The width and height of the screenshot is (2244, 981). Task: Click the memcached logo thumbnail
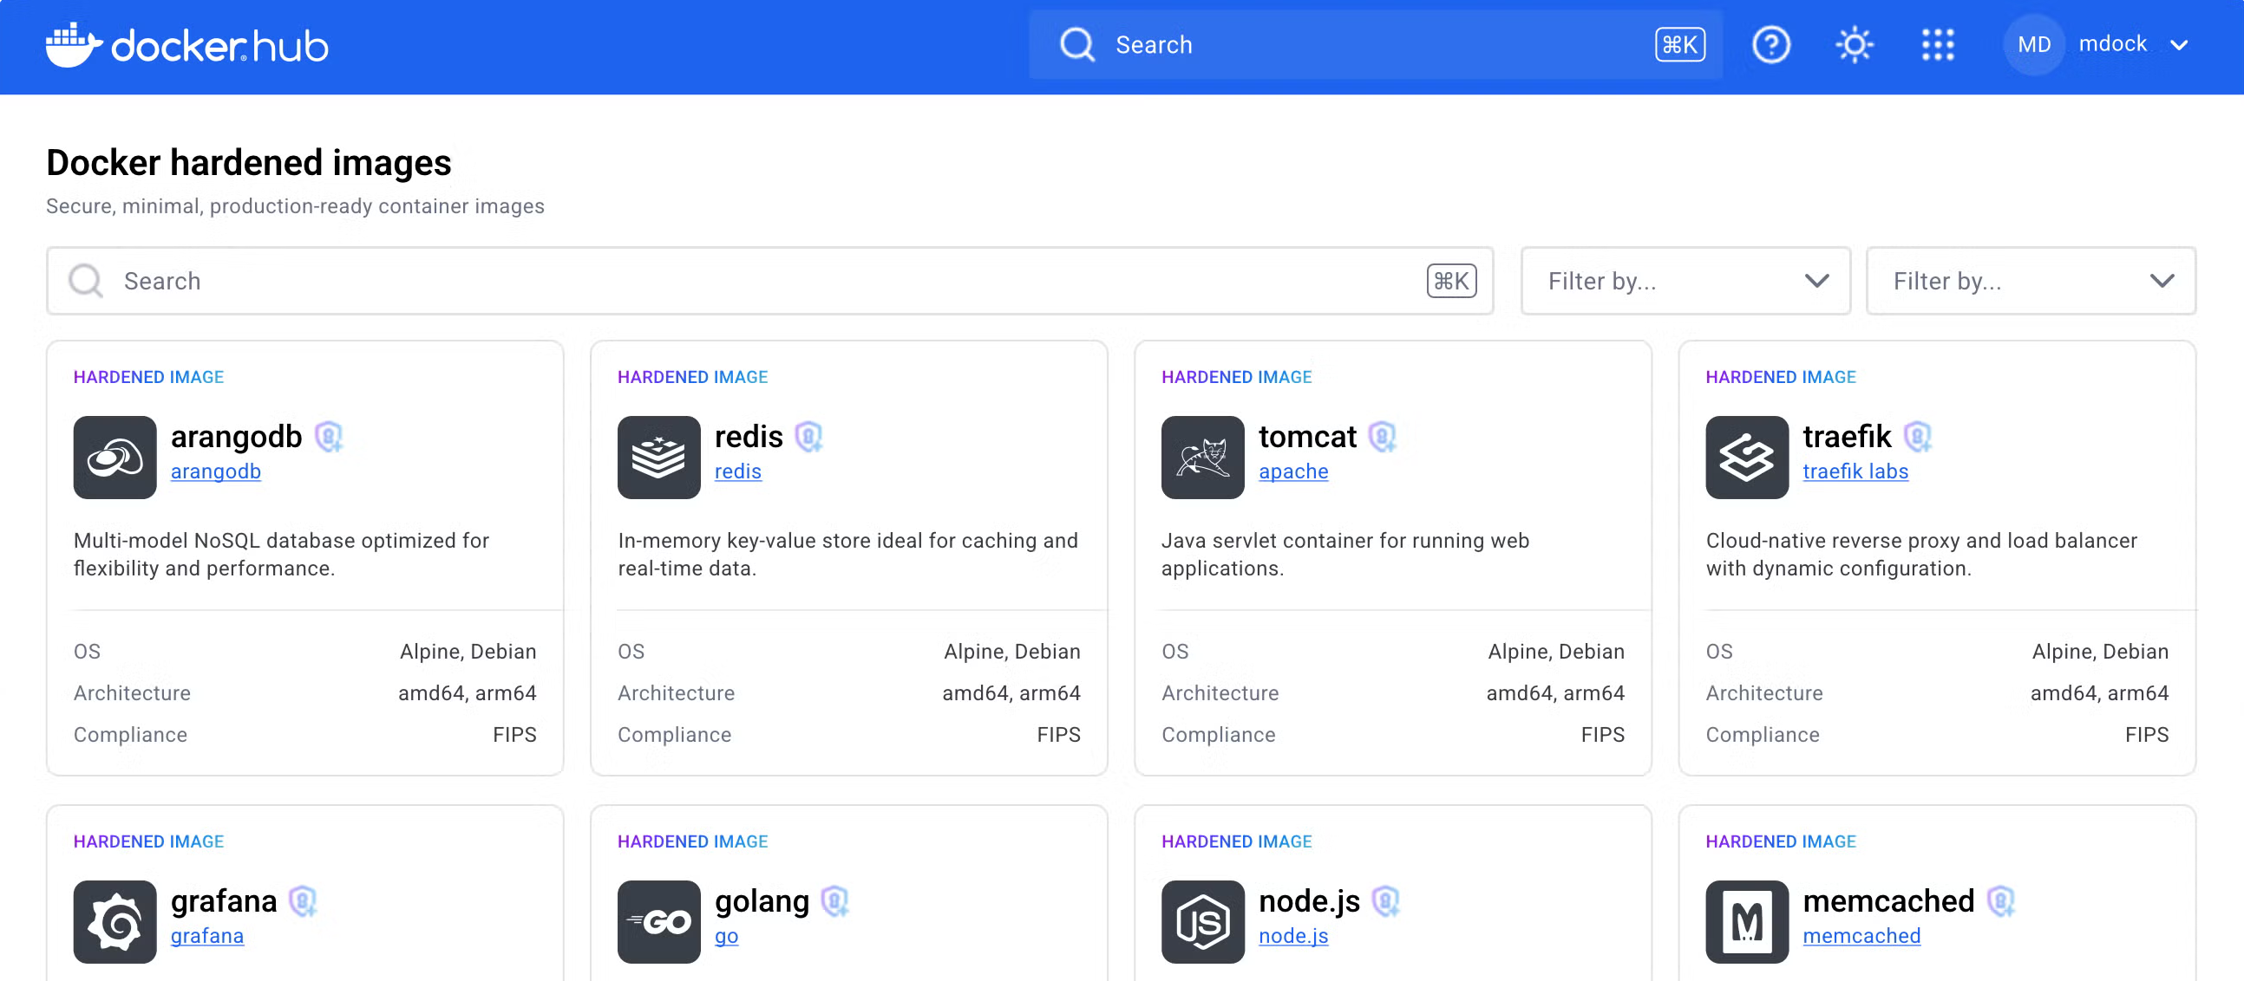1747,922
